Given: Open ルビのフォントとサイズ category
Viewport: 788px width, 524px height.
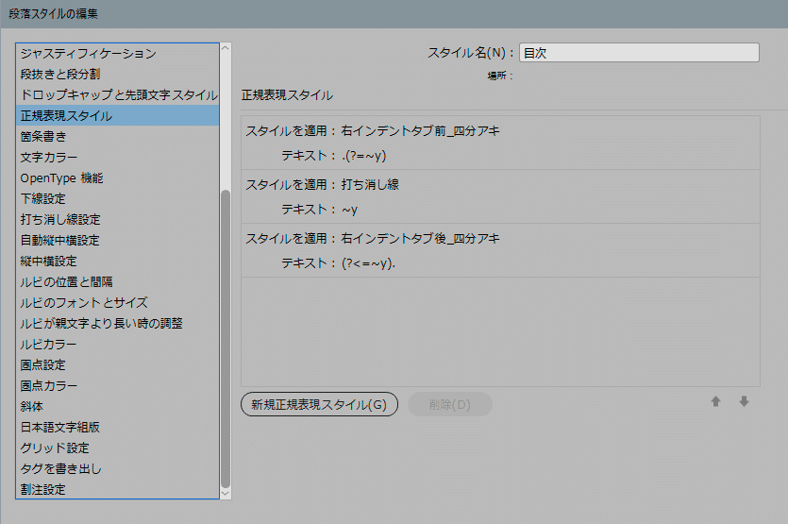Looking at the screenshot, I should click(117, 303).
